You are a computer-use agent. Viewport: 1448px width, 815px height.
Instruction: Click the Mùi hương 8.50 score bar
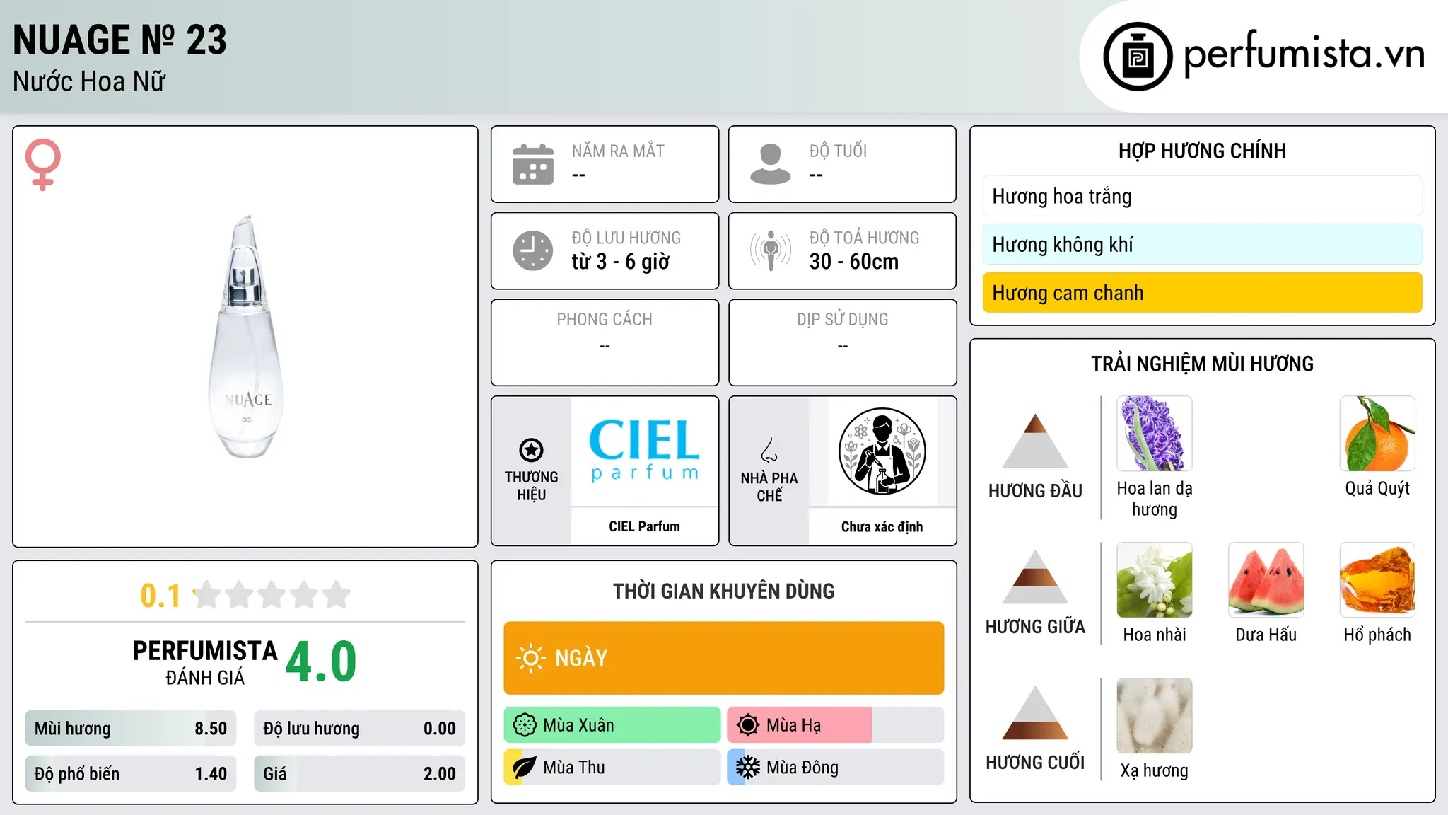click(131, 729)
